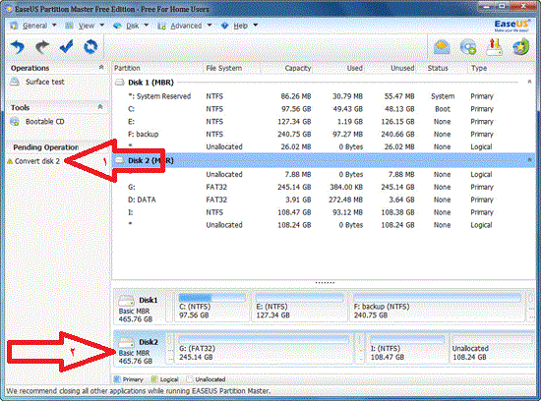Click the General menu icon
The height and width of the screenshot is (401, 541).
tap(14, 26)
